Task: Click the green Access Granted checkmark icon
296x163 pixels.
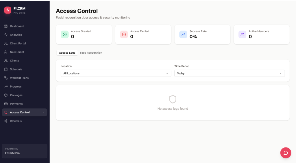Action: pyautogui.click(x=65, y=35)
